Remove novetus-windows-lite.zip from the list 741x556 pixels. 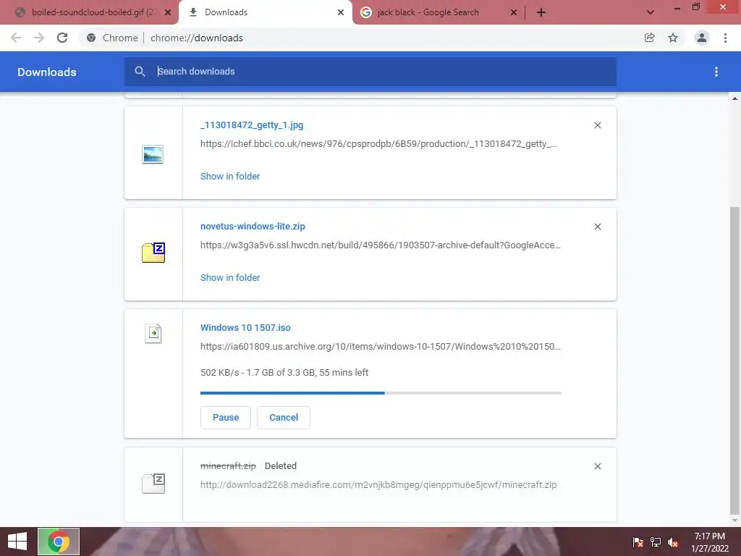(x=598, y=227)
